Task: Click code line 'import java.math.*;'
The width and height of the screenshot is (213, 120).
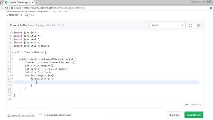Action: pyautogui.click(x=27, y=42)
